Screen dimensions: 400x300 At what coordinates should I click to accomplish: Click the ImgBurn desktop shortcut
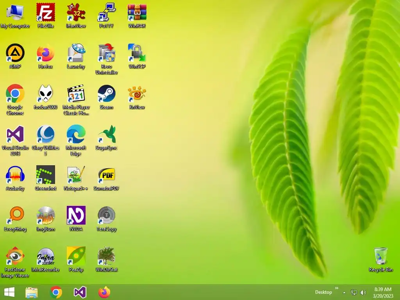[x=45, y=219]
